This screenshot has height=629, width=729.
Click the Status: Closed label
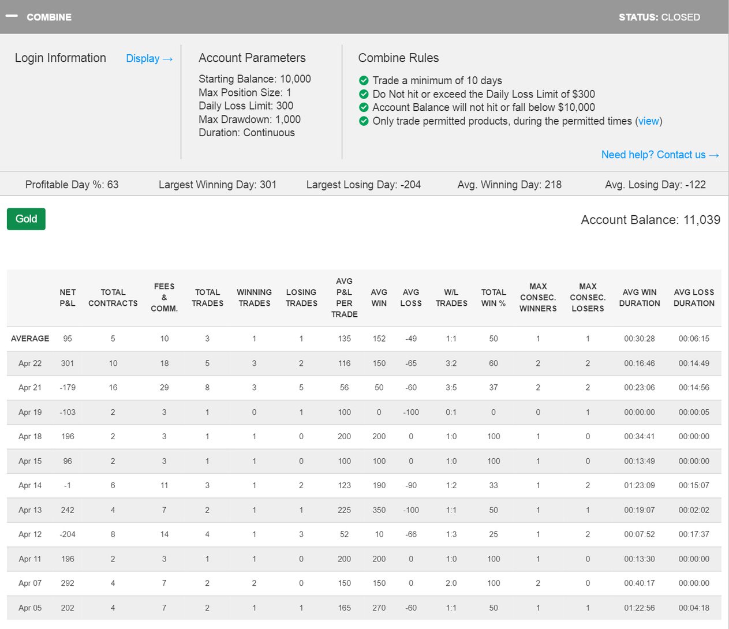[x=659, y=17]
